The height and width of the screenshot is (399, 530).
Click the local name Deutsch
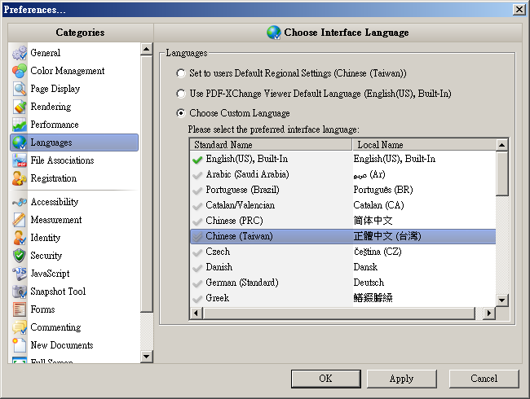(x=369, y=283)
